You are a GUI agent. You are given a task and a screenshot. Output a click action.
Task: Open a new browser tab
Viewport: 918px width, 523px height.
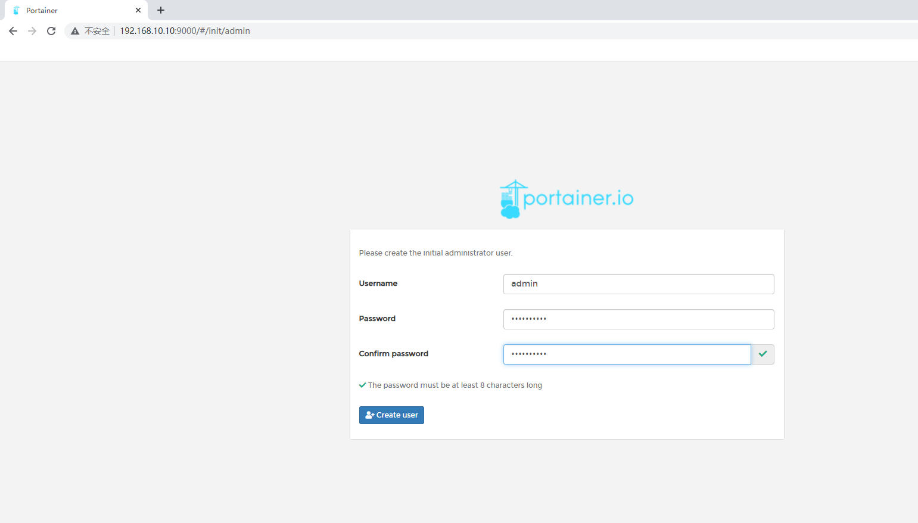[x=161, y=10]
